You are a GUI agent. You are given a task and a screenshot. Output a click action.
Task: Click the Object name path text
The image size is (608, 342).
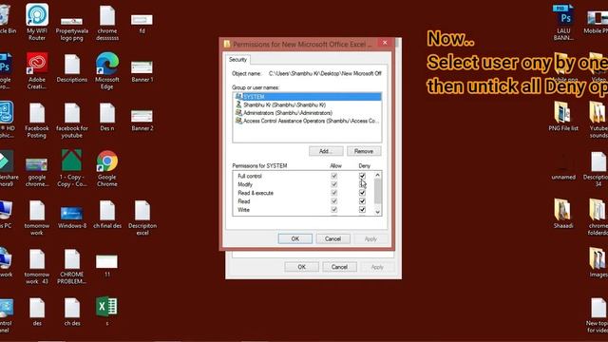pyautogui.click(x=325, y=73)
